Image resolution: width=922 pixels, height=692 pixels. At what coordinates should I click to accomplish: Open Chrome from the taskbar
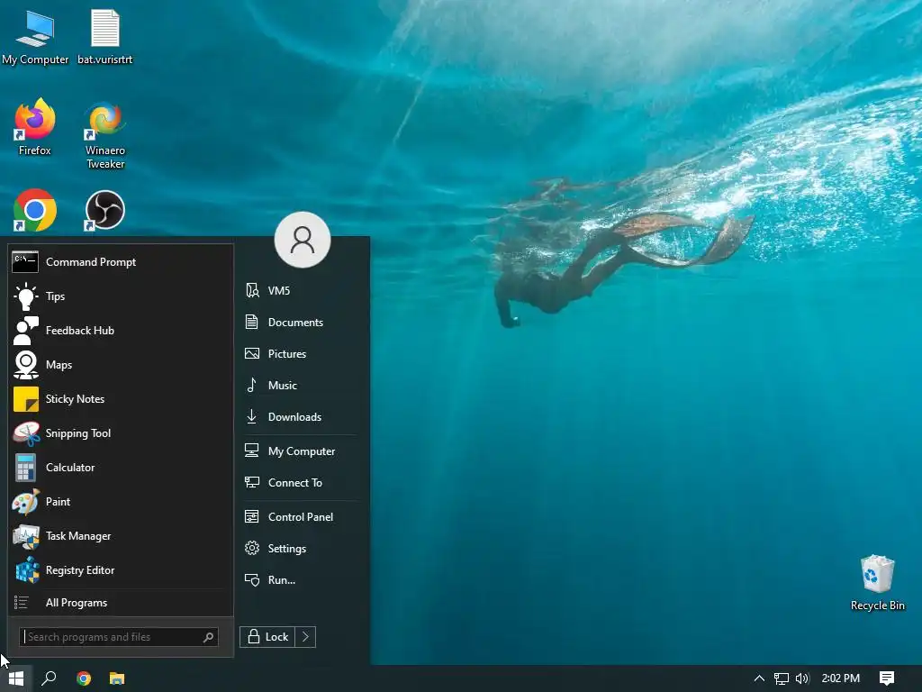coord(84,678)
